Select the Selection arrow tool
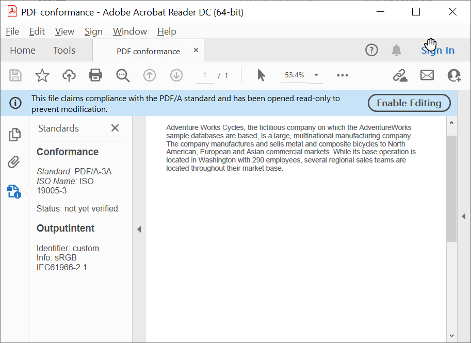 (262, 75)
